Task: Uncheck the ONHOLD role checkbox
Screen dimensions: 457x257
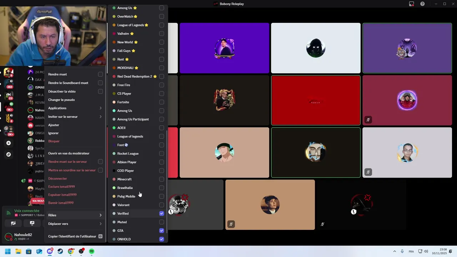Action: 161,239
